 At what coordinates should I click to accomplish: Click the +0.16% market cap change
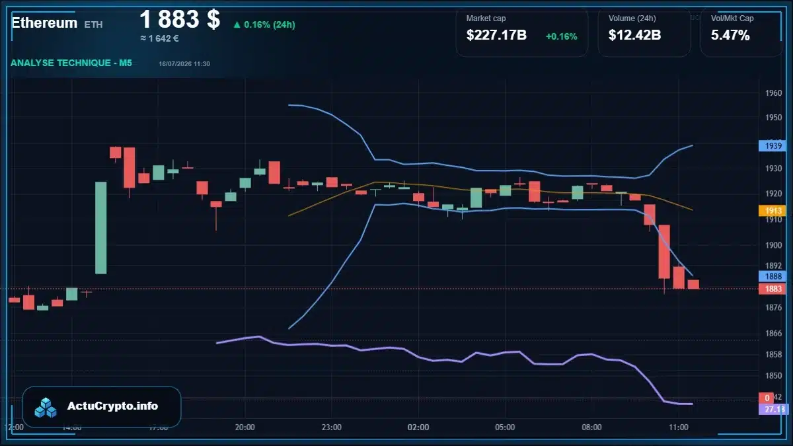[561, 36]
